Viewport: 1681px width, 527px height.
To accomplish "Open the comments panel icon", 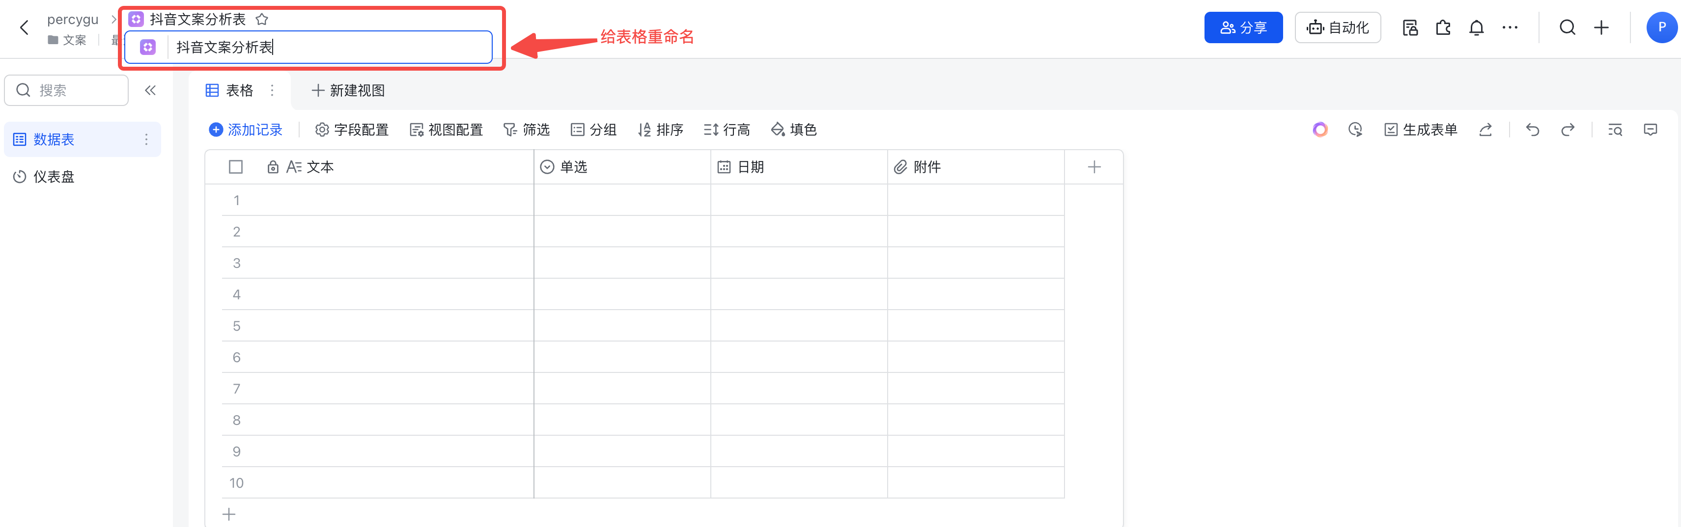I will [x=1651, y=130].
